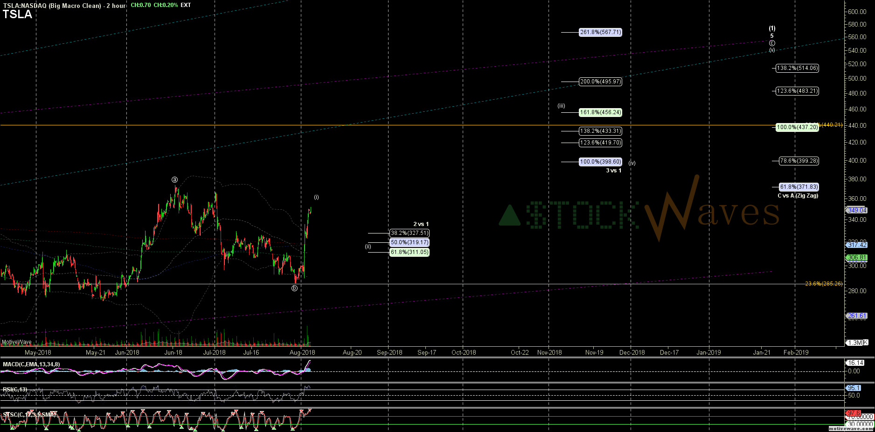
Task: Click the MotiveWave logo above date axis
Action: pyautogui.click(x=17, y=342)
